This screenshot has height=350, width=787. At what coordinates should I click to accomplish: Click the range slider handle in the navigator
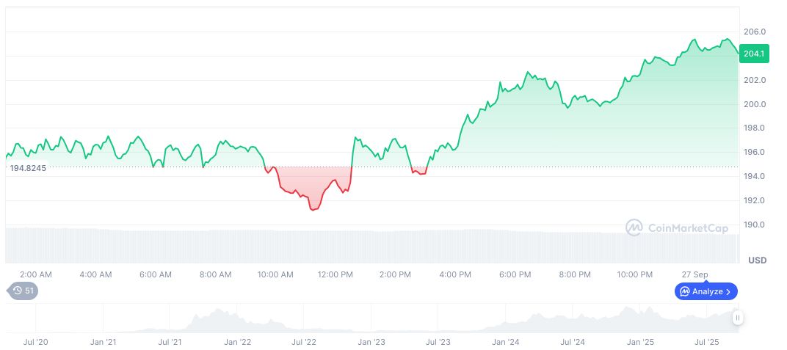pyautogui.click(x=737, y=318)
